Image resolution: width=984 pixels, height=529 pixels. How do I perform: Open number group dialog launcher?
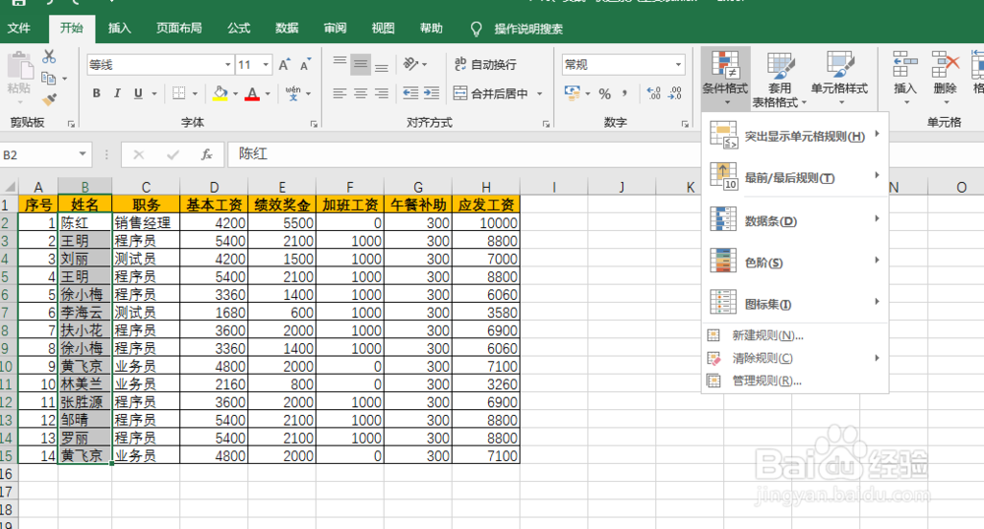tap(685, 124)
